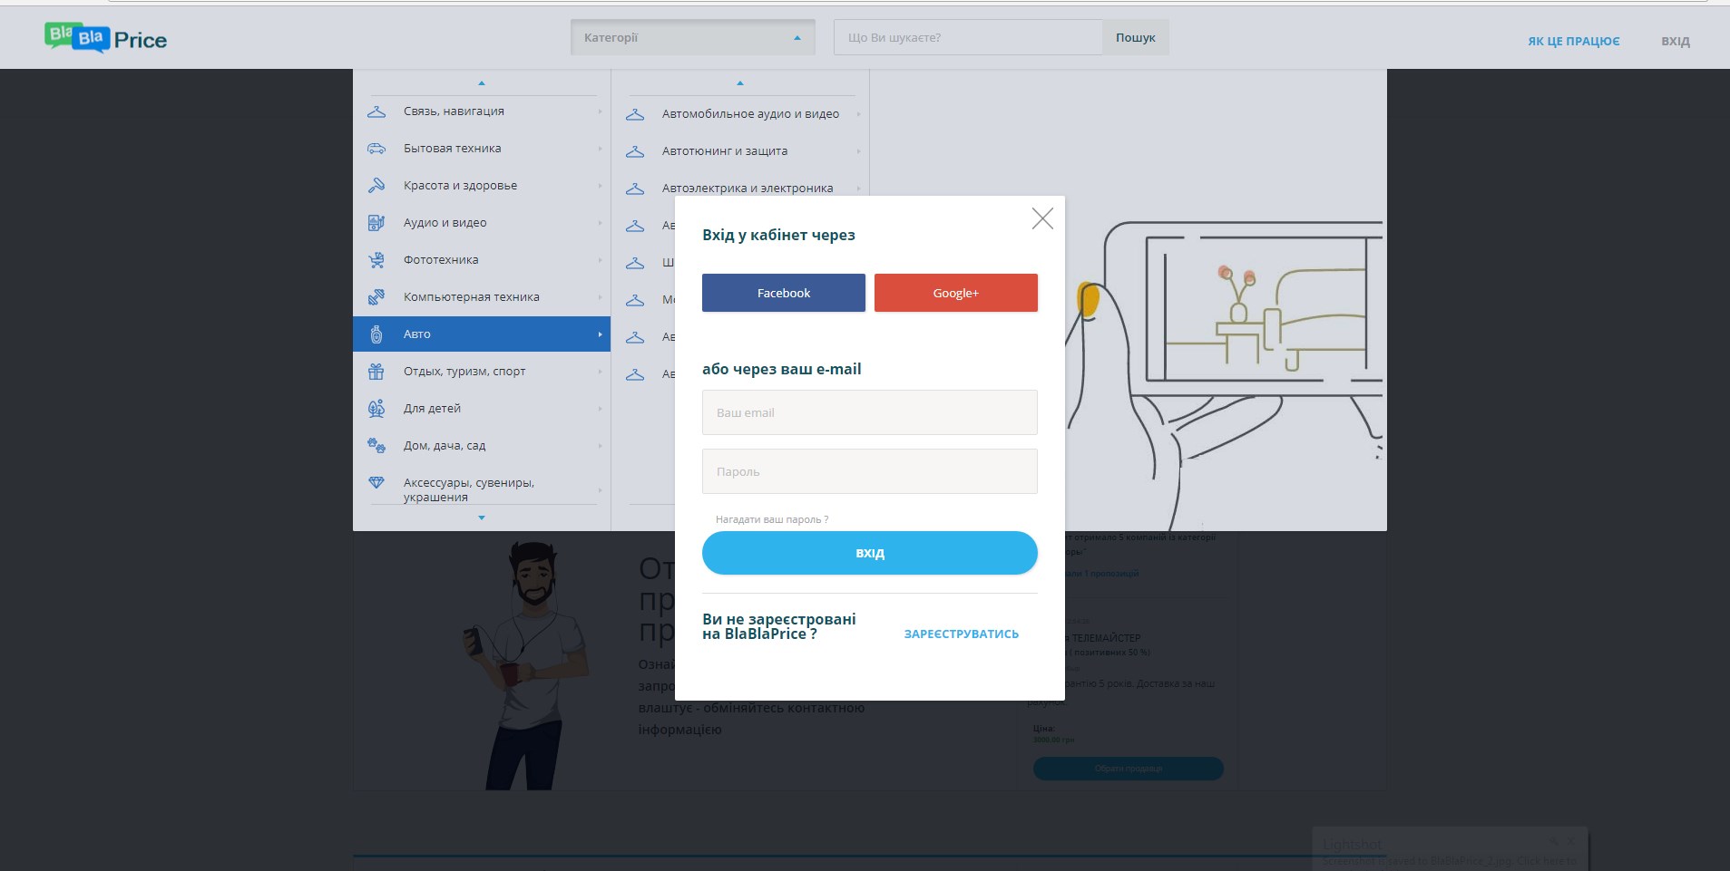Click the Красота и здоровье category icon
Screen dimensions: 1730x871
[x=376, y=186]
